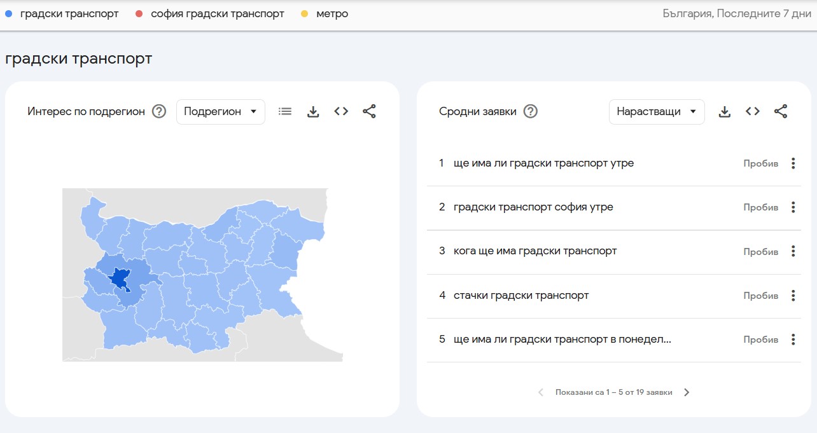This screenshot has width=817, height=433.
Task: Switch the subregion map to list view
Action: tap(284, 111)
